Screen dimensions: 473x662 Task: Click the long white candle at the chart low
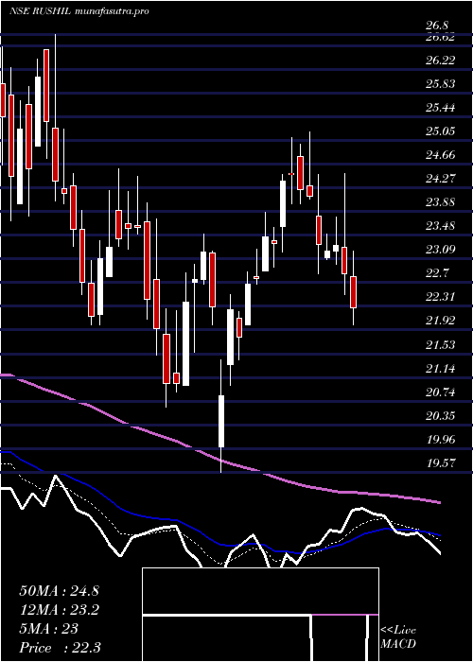220,421
